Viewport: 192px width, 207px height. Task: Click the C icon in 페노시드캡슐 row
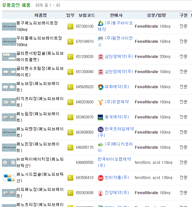tap(70, 178)
